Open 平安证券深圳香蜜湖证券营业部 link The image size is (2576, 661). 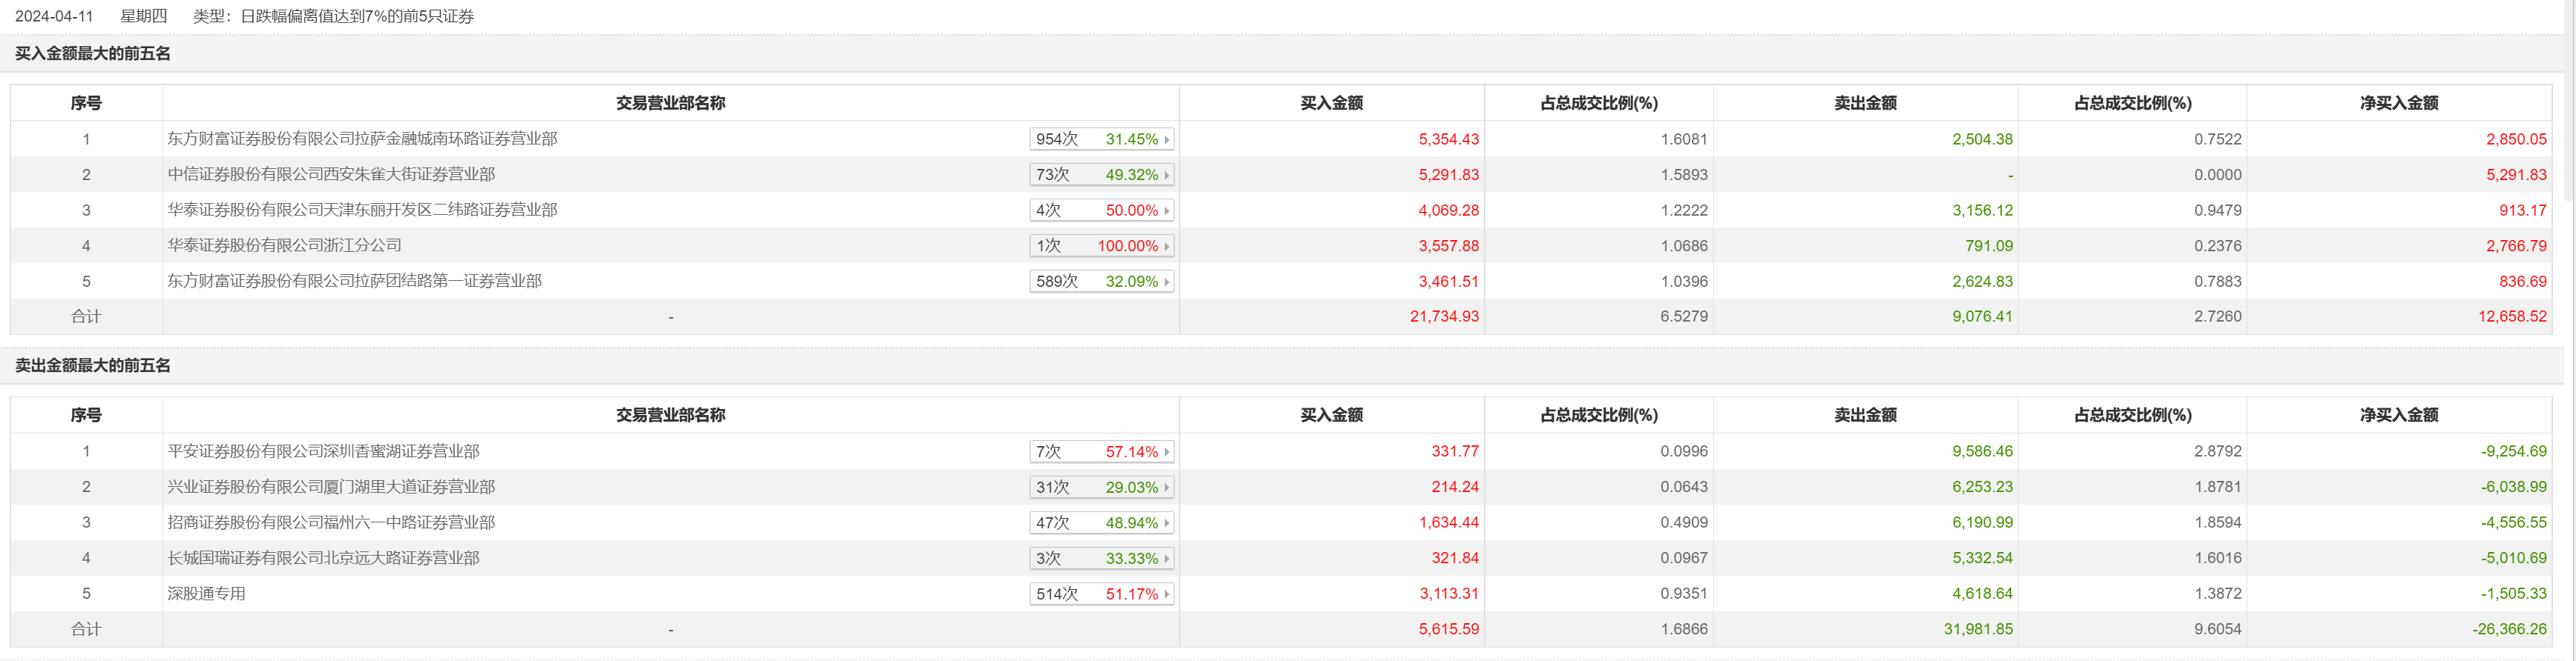point(323,451)
